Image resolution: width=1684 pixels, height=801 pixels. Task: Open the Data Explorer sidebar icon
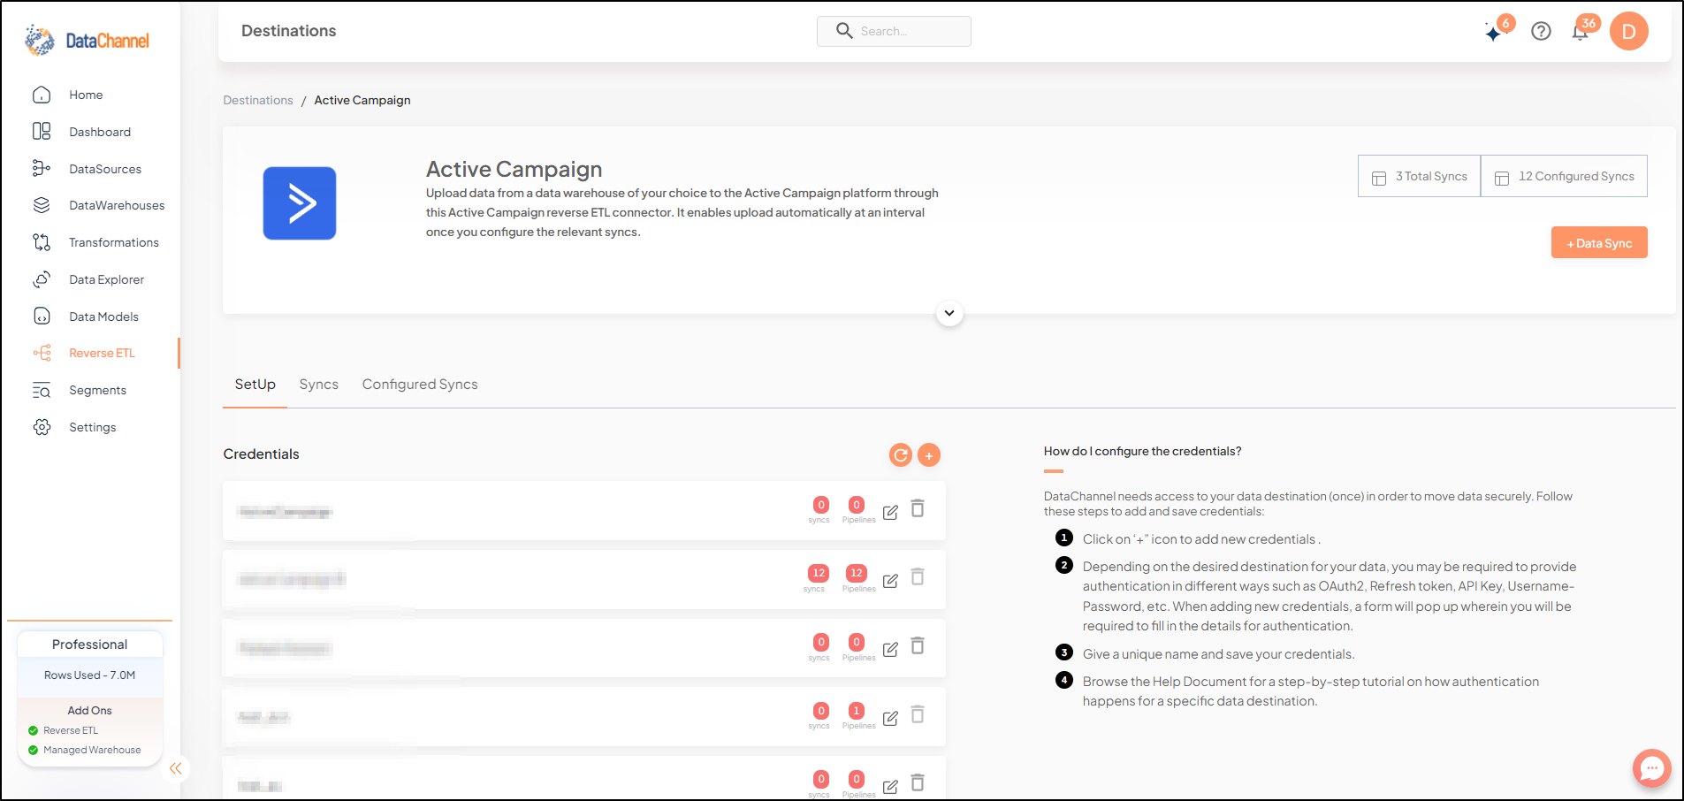pyautogui.click(x=42, y=279)
